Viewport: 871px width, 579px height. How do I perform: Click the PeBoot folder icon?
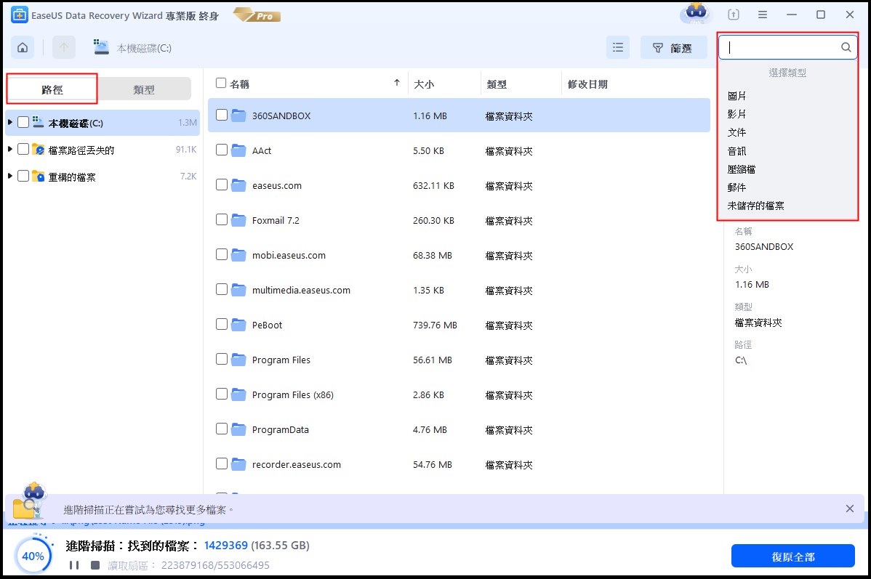click(x=238, y=325)
